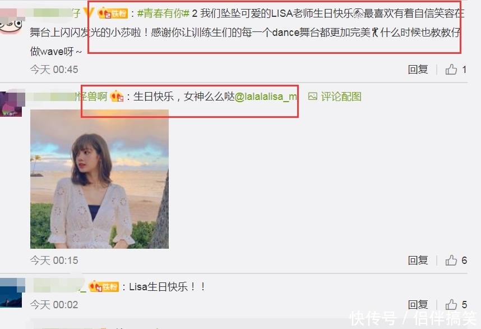Like the 00:15 birthday comment
The height and width of the screenshot is (329, 481).
[x=451, y=260]
